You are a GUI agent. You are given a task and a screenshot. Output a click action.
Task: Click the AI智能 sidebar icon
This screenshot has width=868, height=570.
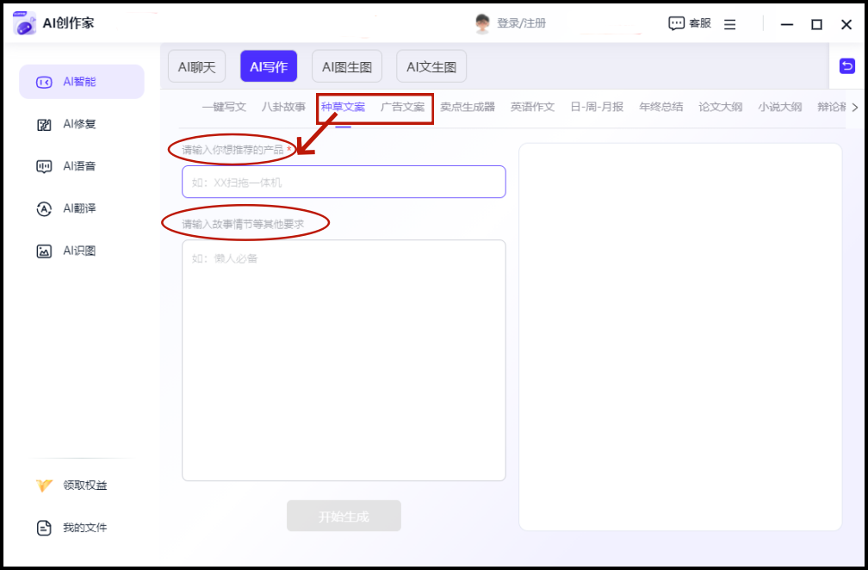click(x=44, y=82)
